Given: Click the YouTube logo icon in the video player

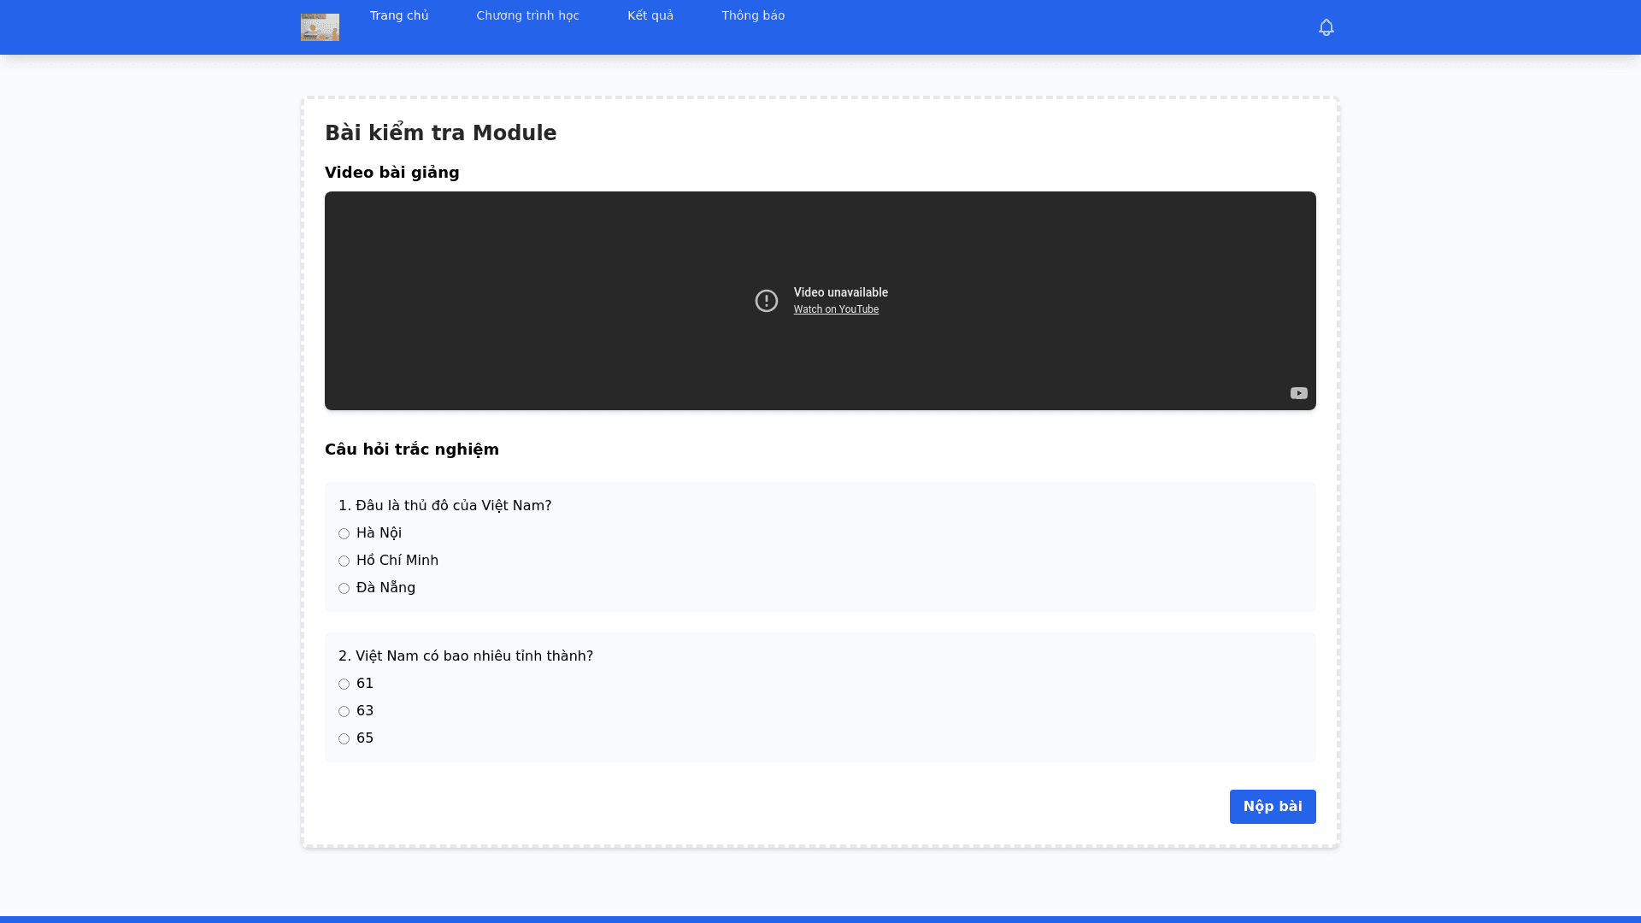Looking at the screenshot, I should (1298, 393).
